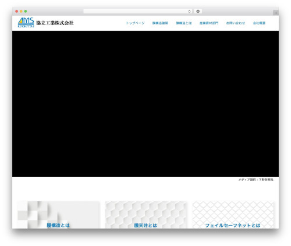Image resolution: width=291 pixels, height=246 pixels.
Task: Click the red close window button
Action: [x=17, y=12]
